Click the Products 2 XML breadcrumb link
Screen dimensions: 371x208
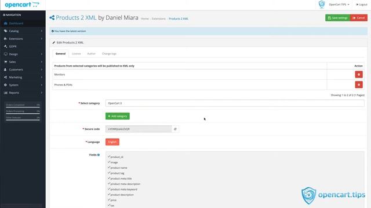(x=179, y=18)
